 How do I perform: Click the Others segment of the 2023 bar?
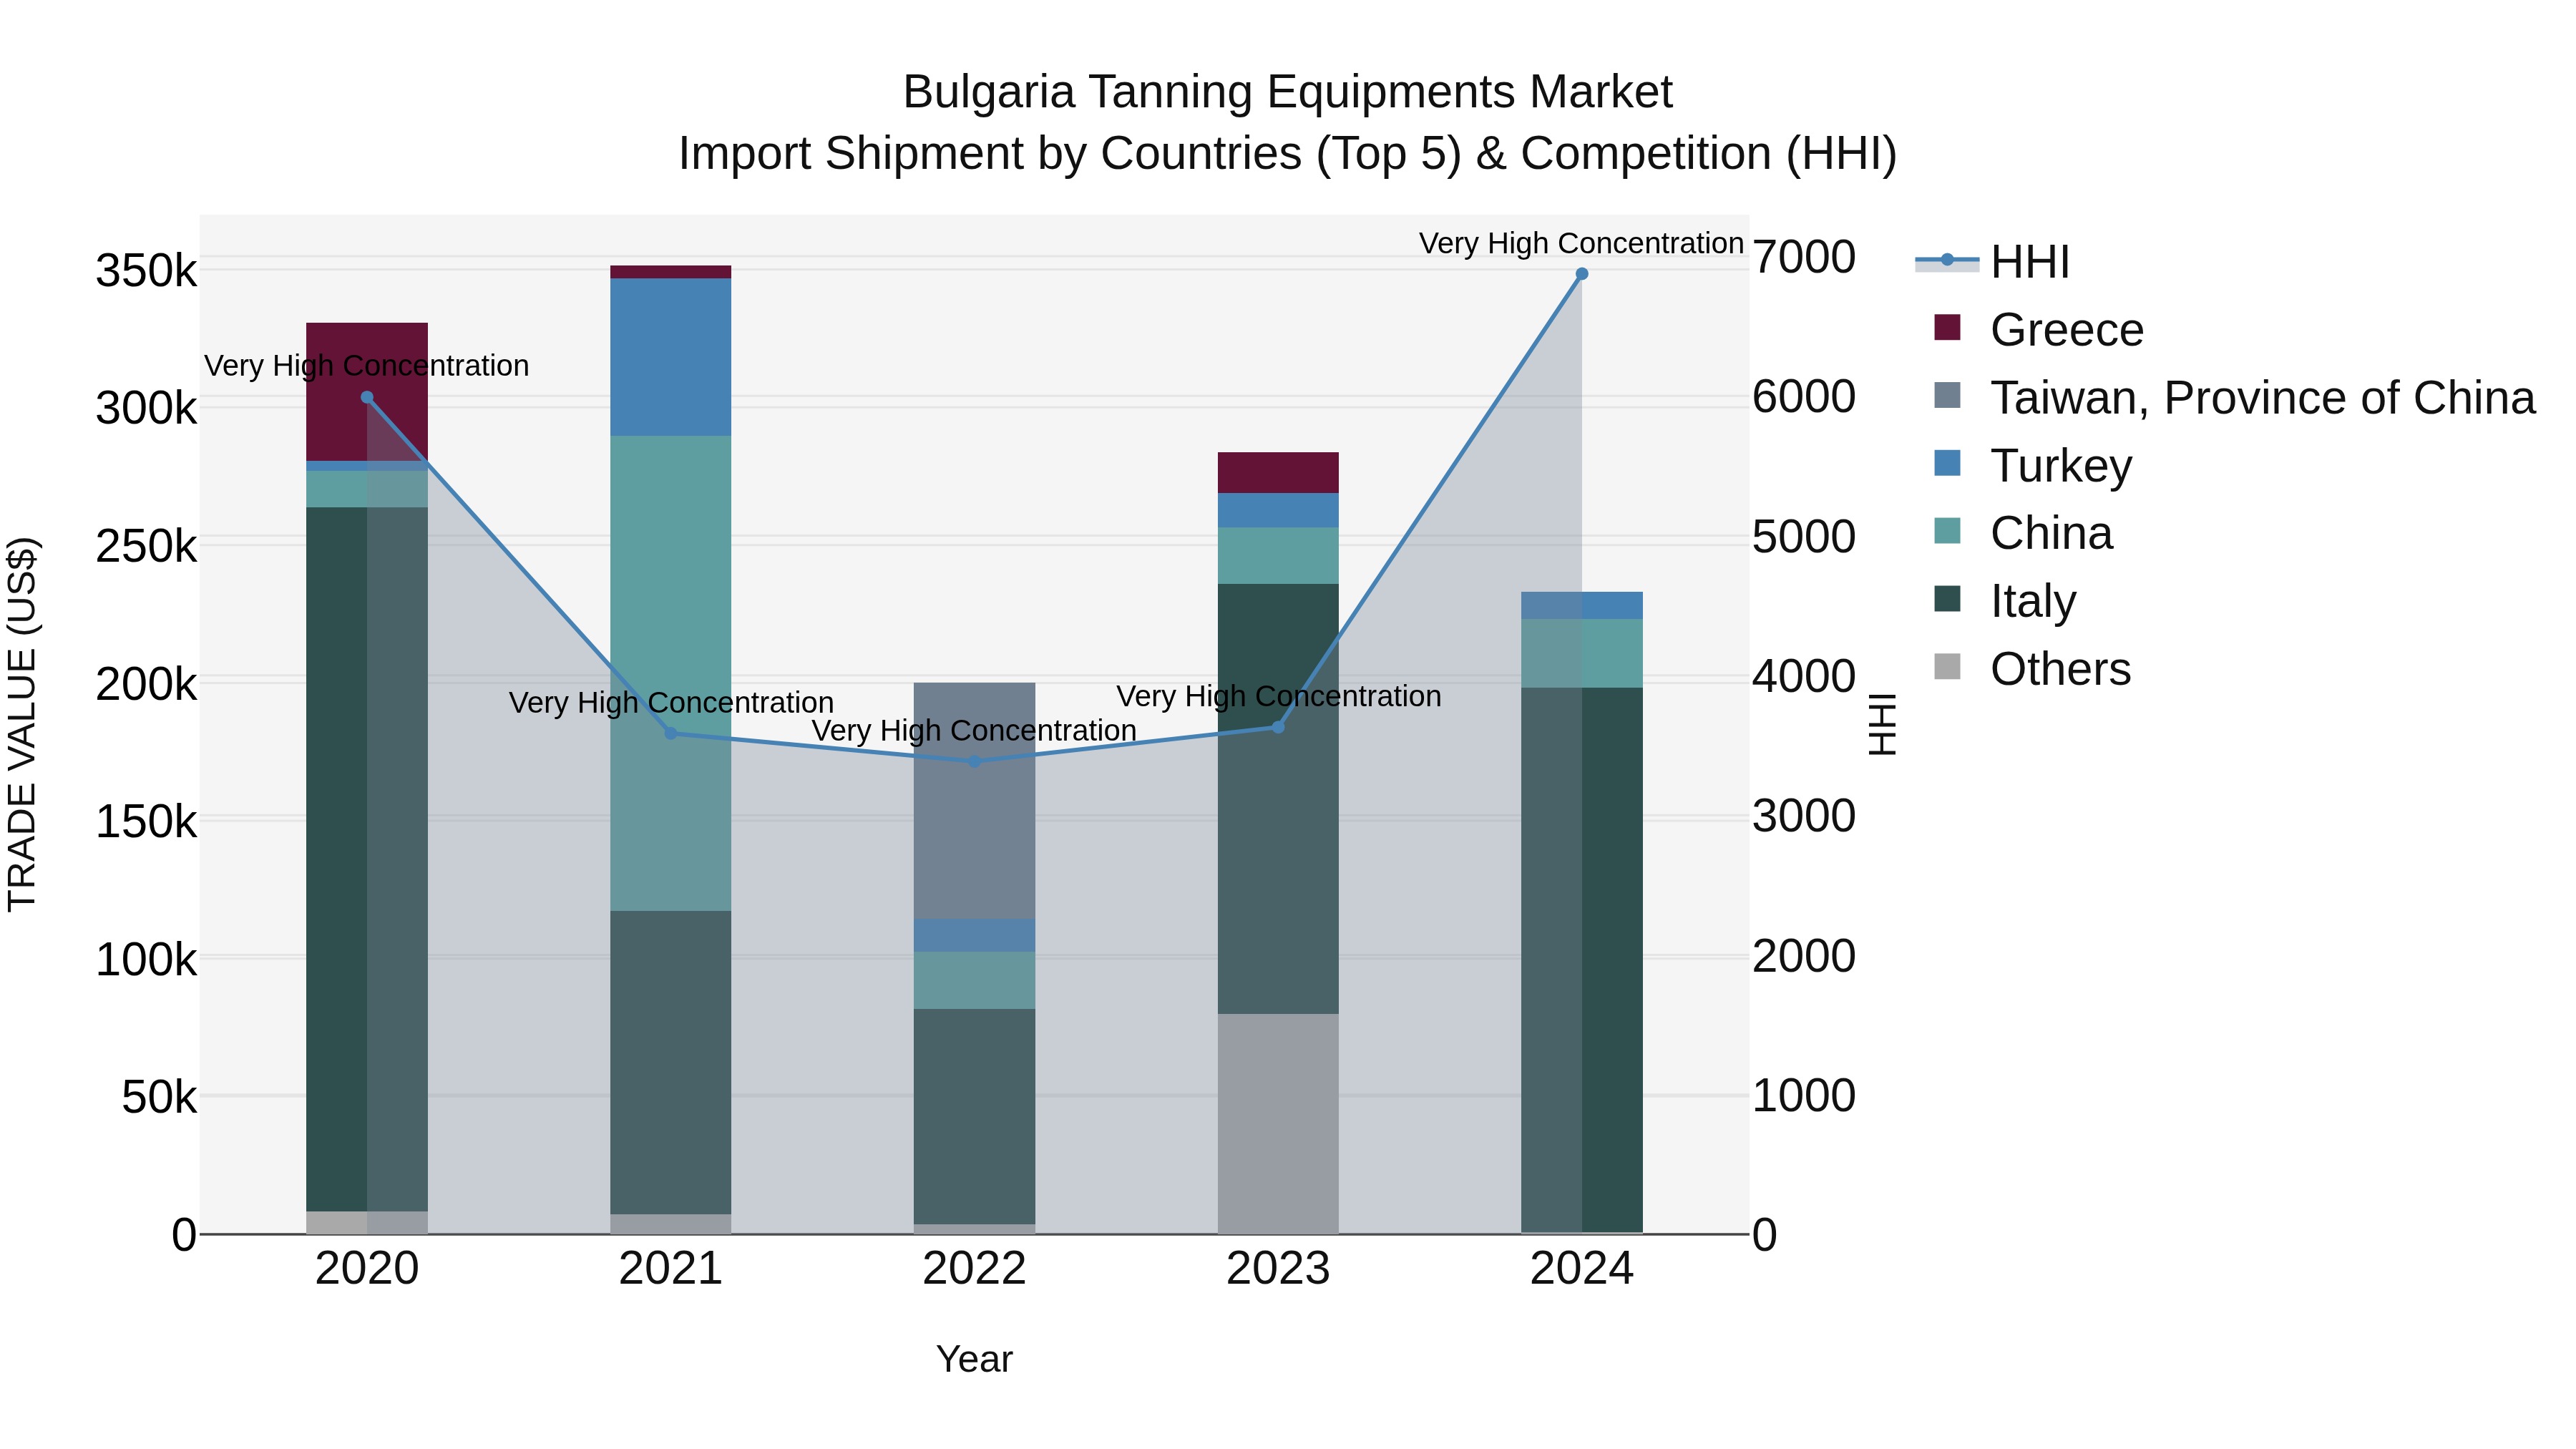[1278, 1124]
